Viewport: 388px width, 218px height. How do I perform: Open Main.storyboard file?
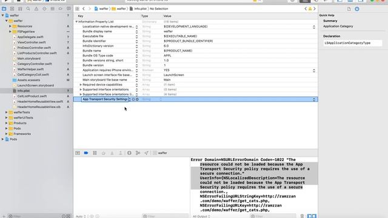(x=28, y=59)
